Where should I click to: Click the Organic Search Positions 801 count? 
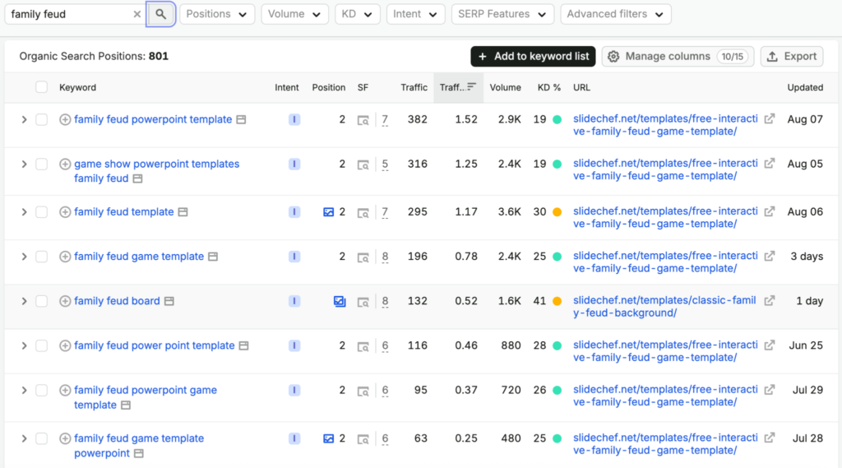(x=158, y=56)
